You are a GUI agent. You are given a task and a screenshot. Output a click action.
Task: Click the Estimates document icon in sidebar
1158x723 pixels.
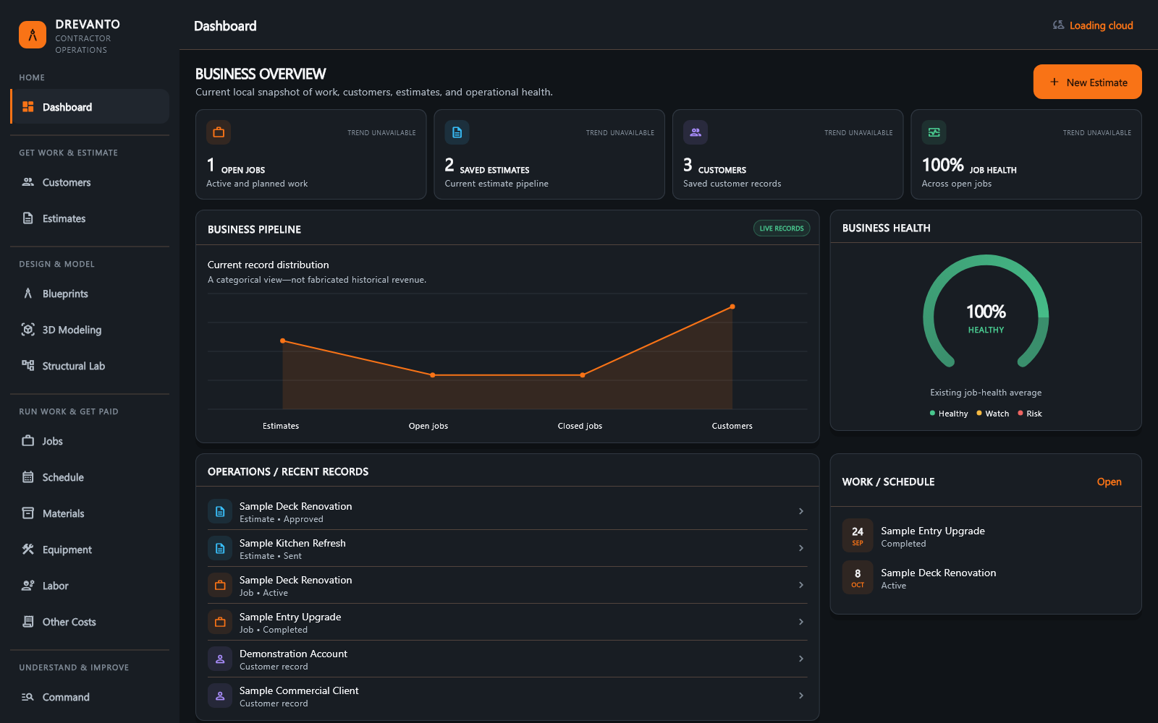tap(28, 218)
